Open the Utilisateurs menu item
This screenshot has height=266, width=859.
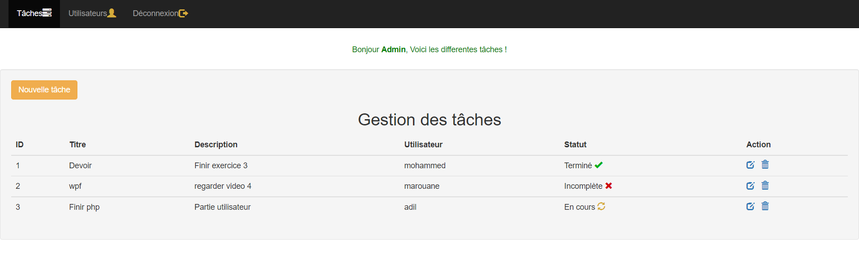[x=87, y=13]
